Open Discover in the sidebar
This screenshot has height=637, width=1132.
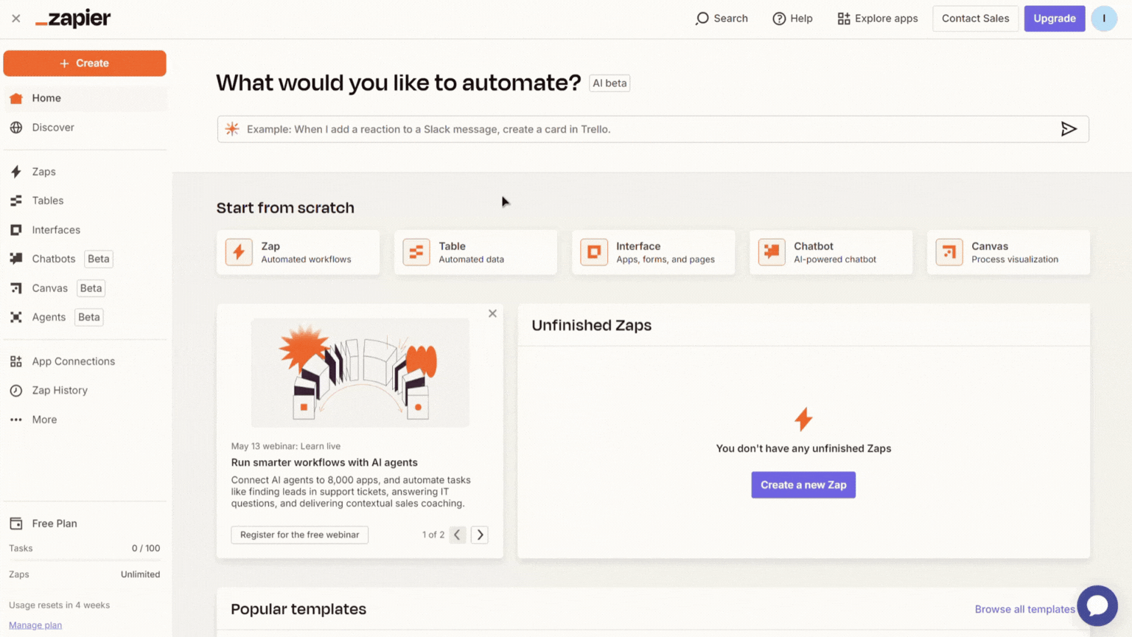click(85, 128)
